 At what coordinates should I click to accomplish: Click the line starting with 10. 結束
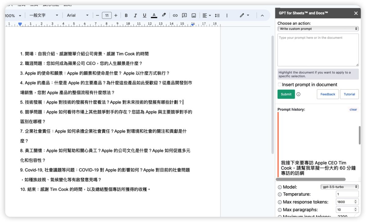point(86,189)
